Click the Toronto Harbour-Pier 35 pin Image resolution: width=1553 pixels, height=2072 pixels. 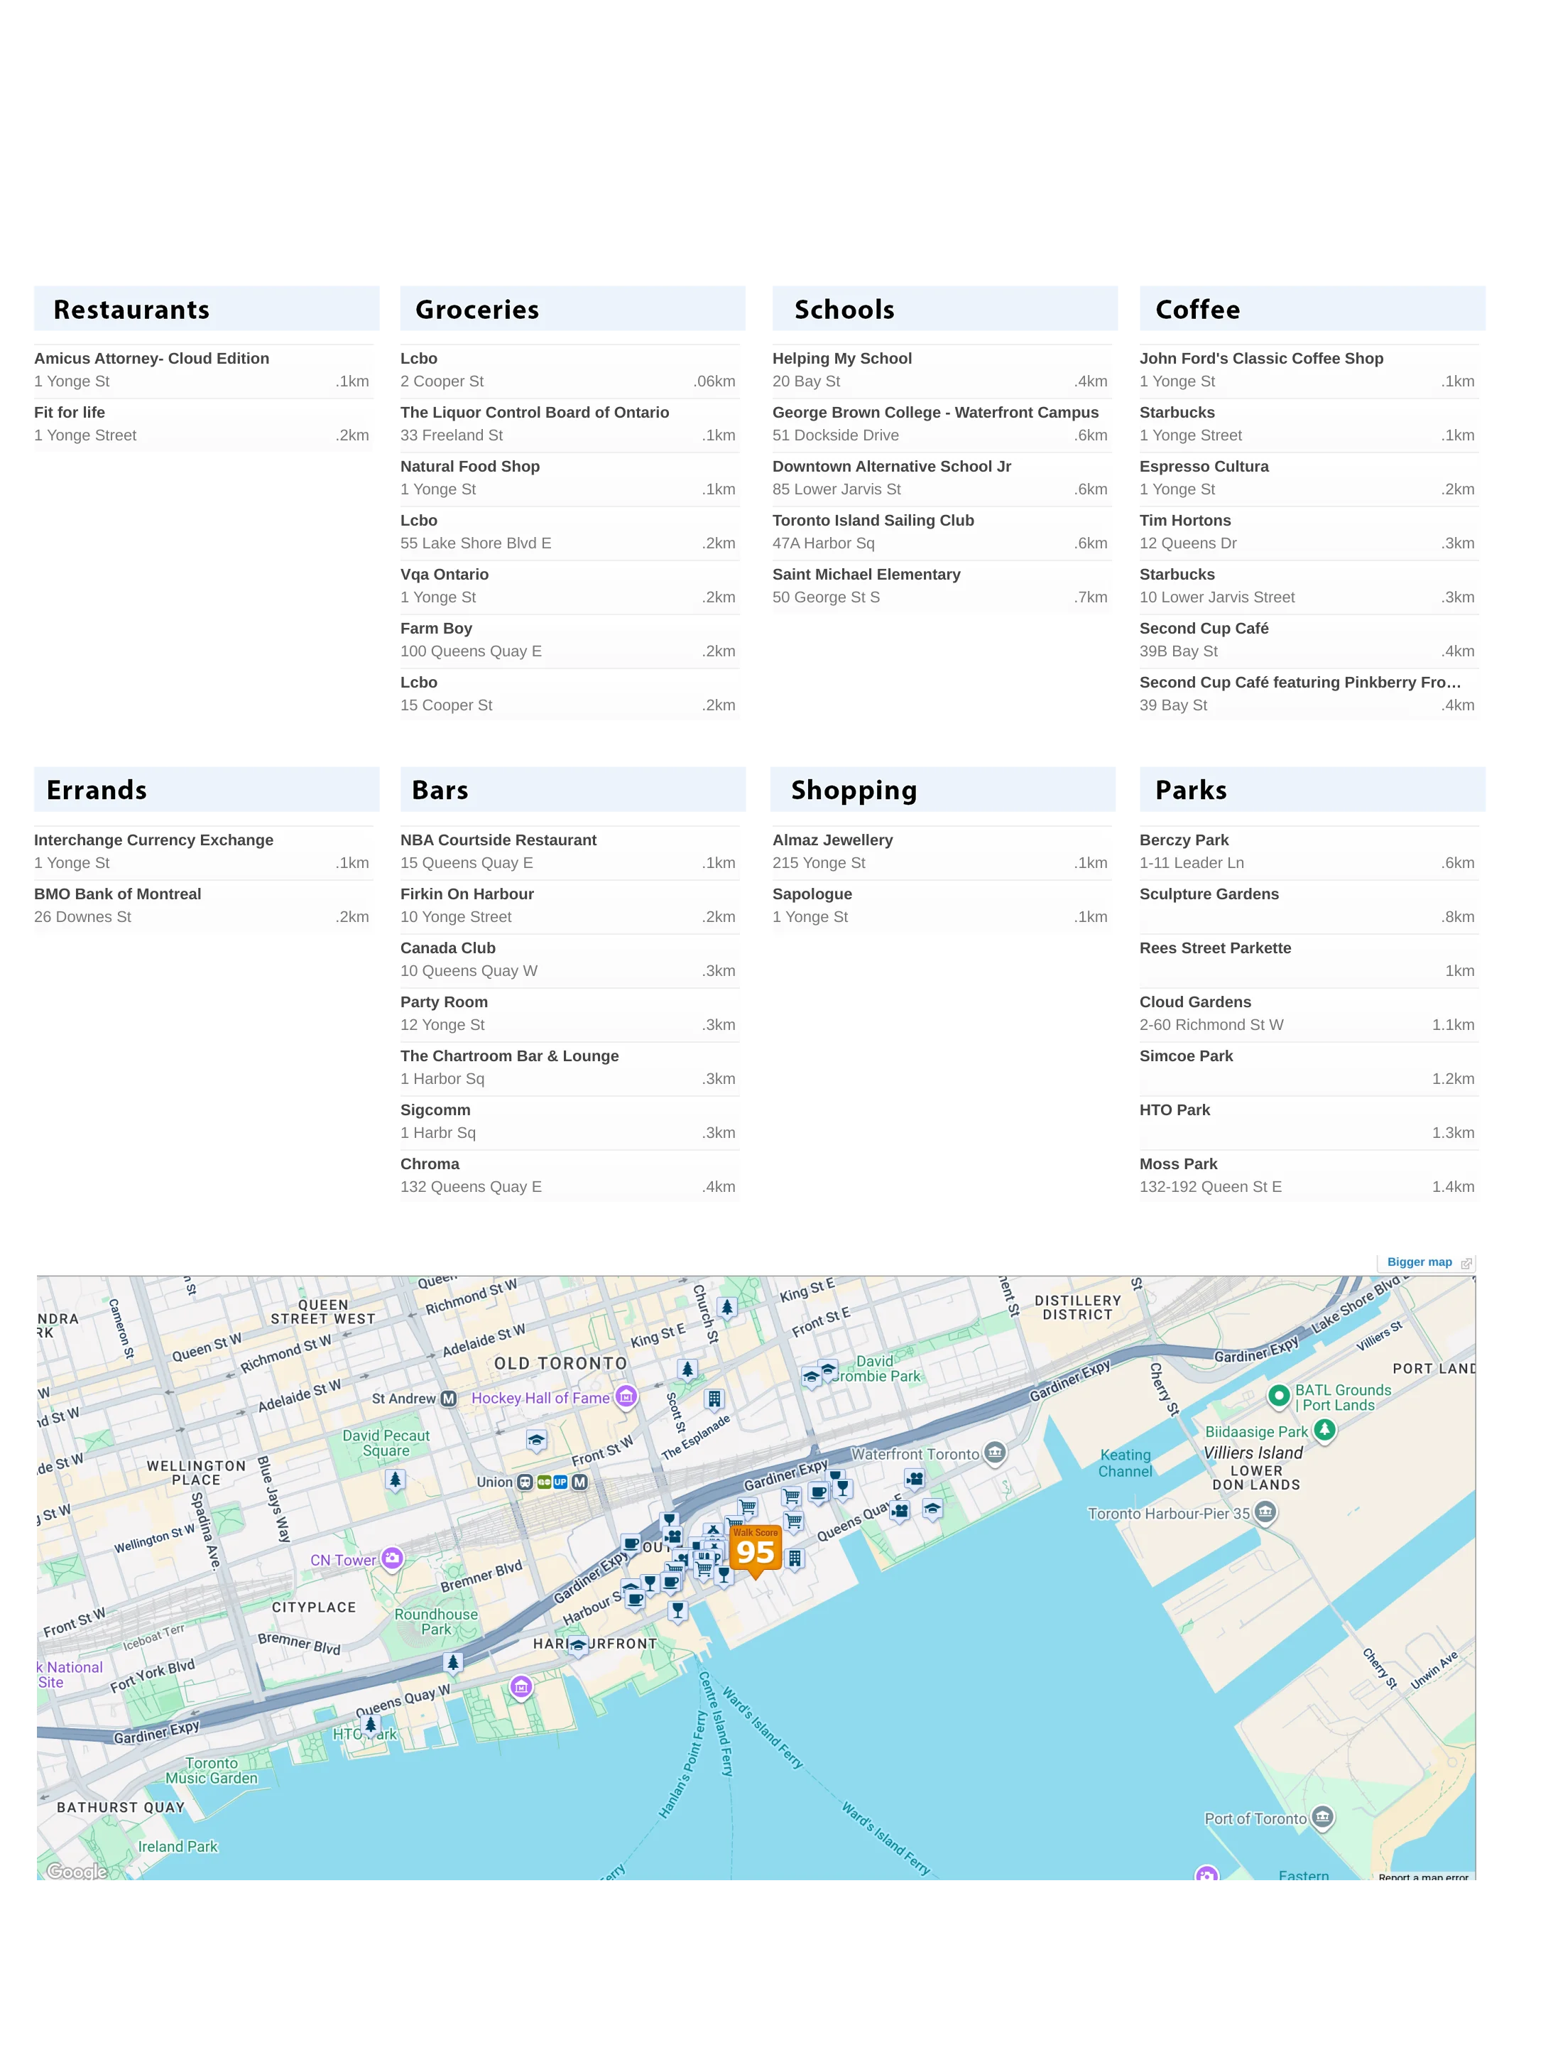tap(1265, 1512)
